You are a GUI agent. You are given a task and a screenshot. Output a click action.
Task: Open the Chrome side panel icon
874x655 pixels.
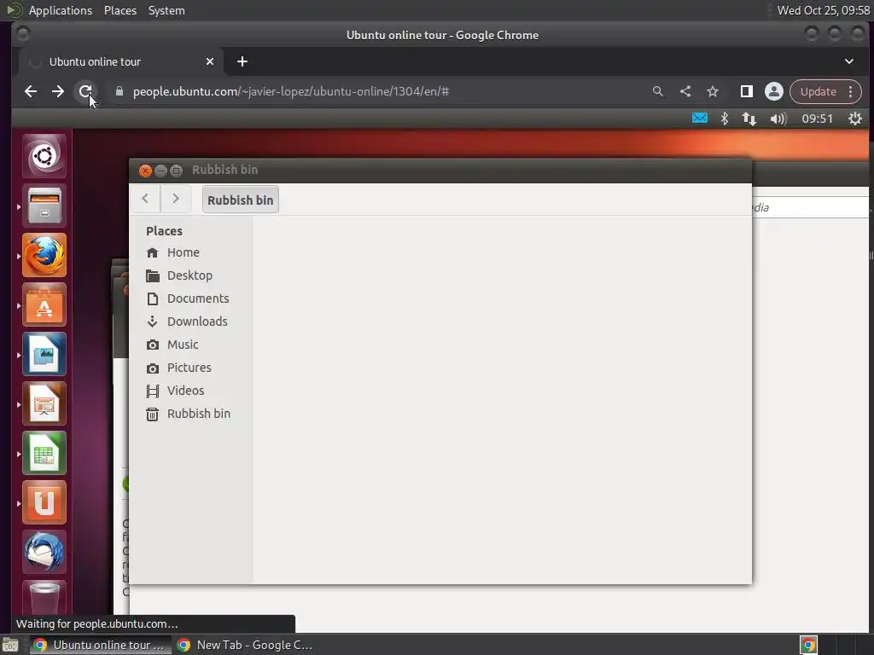(746, 91)
